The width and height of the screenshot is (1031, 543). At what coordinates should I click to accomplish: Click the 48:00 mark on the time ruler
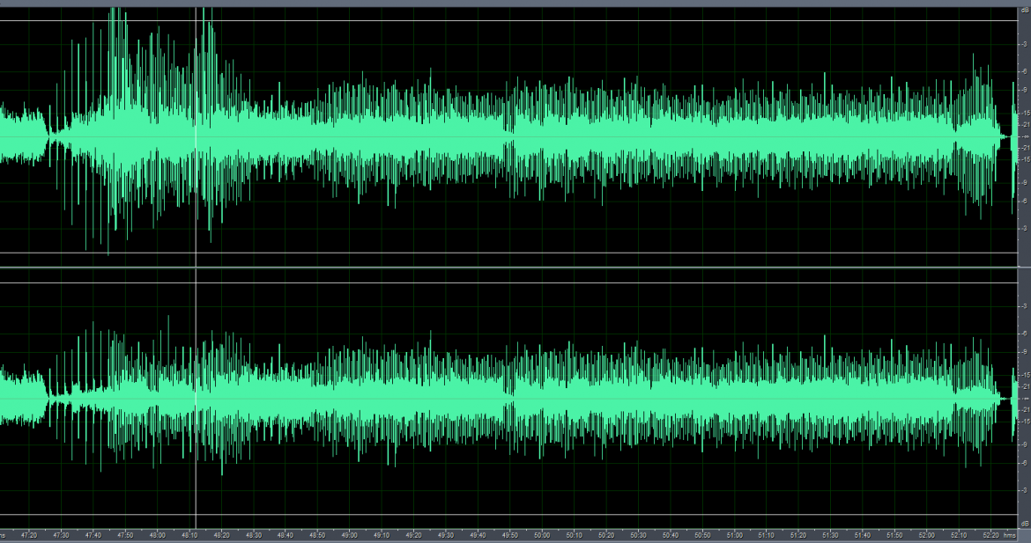pos(158,534)
